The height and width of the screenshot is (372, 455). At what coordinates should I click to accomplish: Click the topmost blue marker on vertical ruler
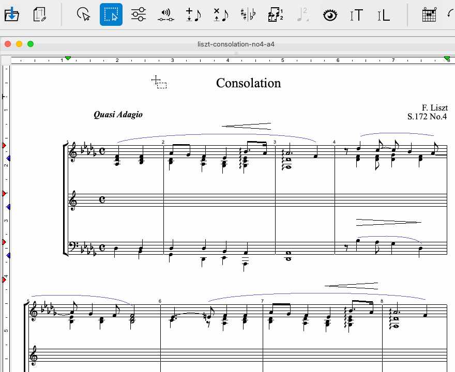8,158
